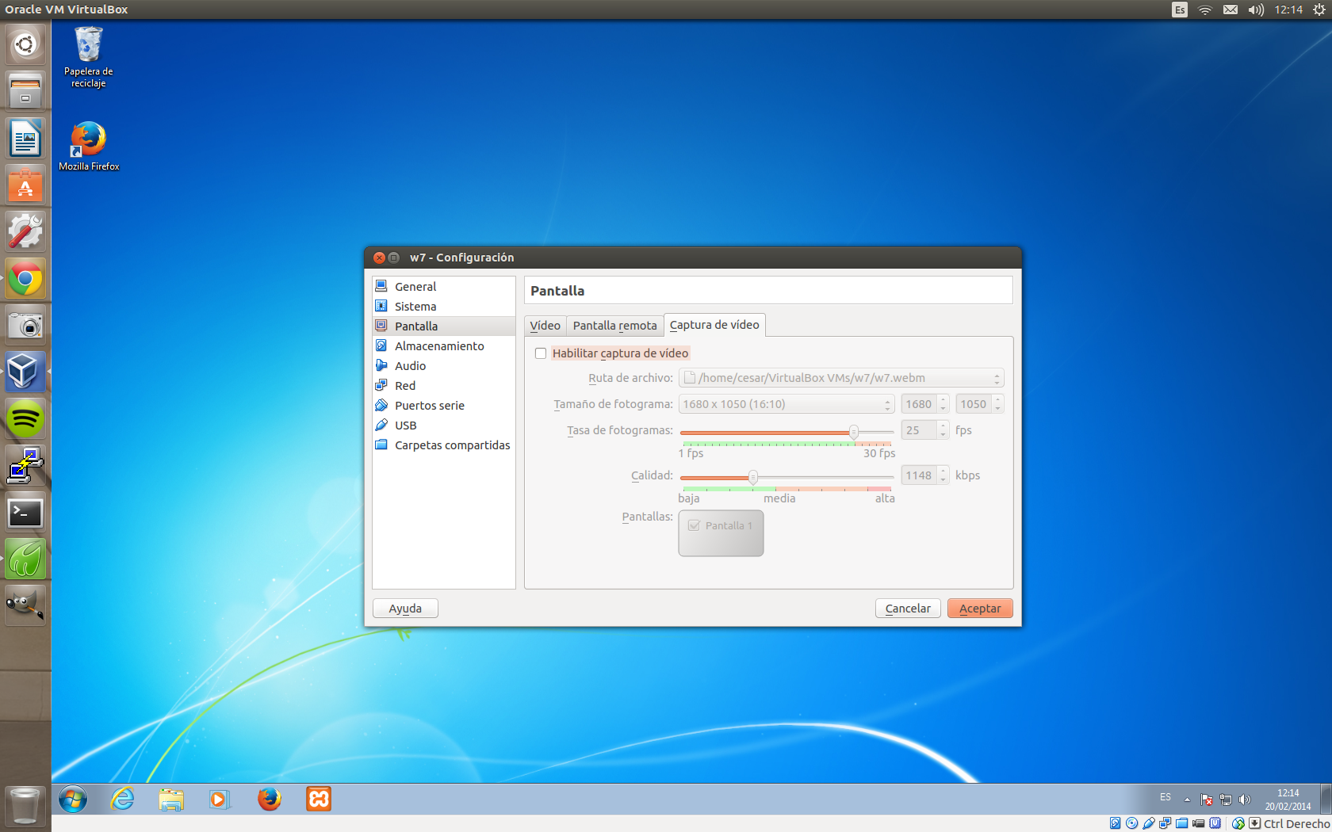Open the Almacenamiento settings section
Screen dimensions: 1332x832
click(x=439, y=346)
